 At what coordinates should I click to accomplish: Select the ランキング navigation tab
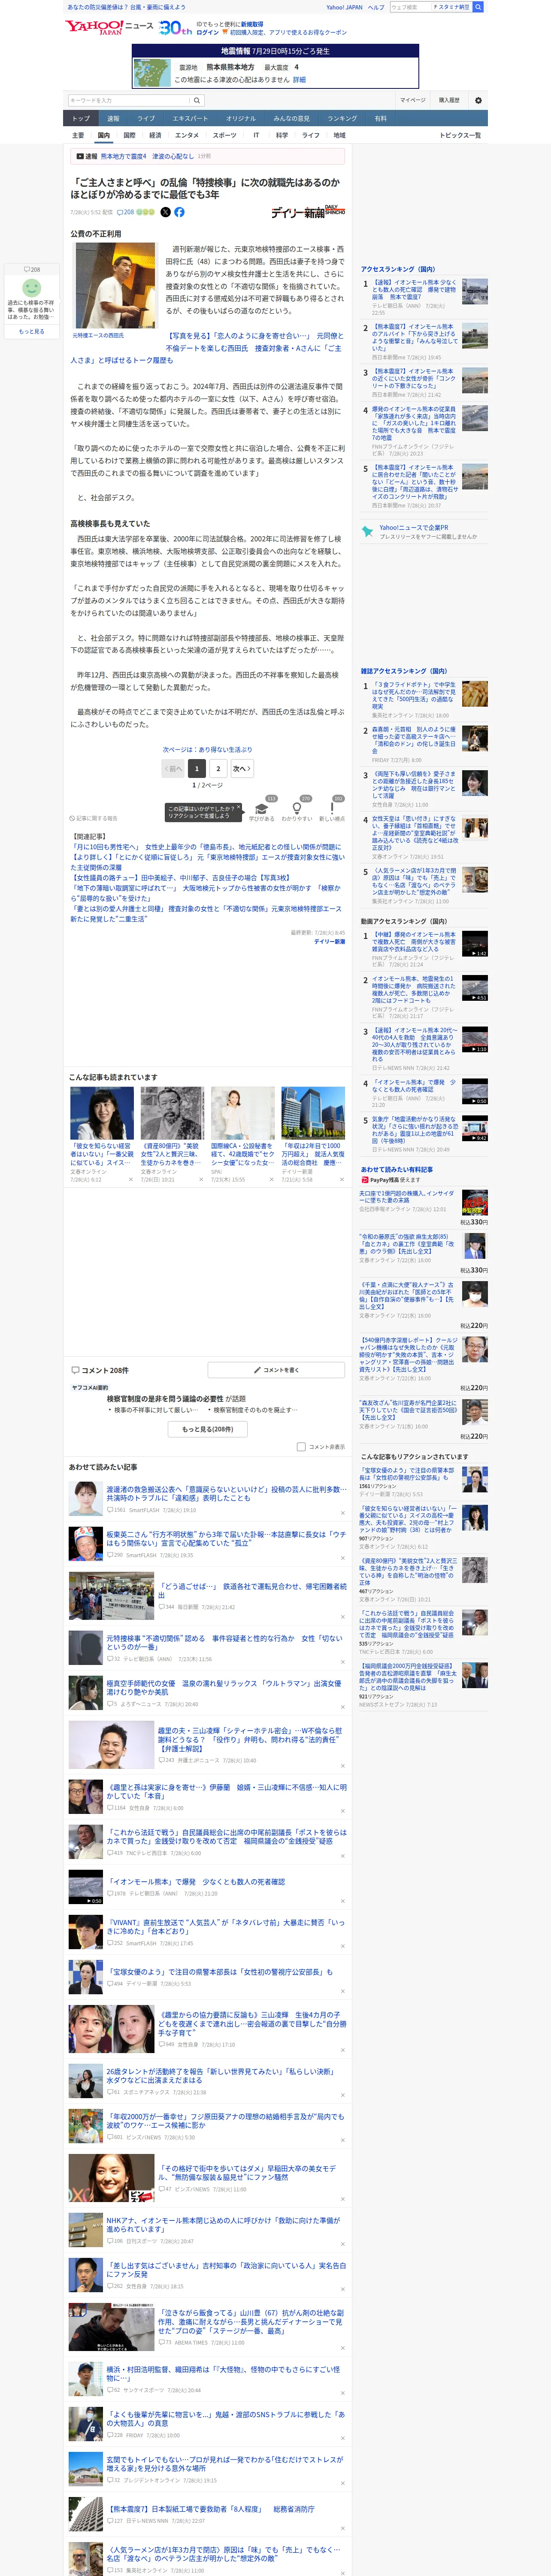point(342,118)
